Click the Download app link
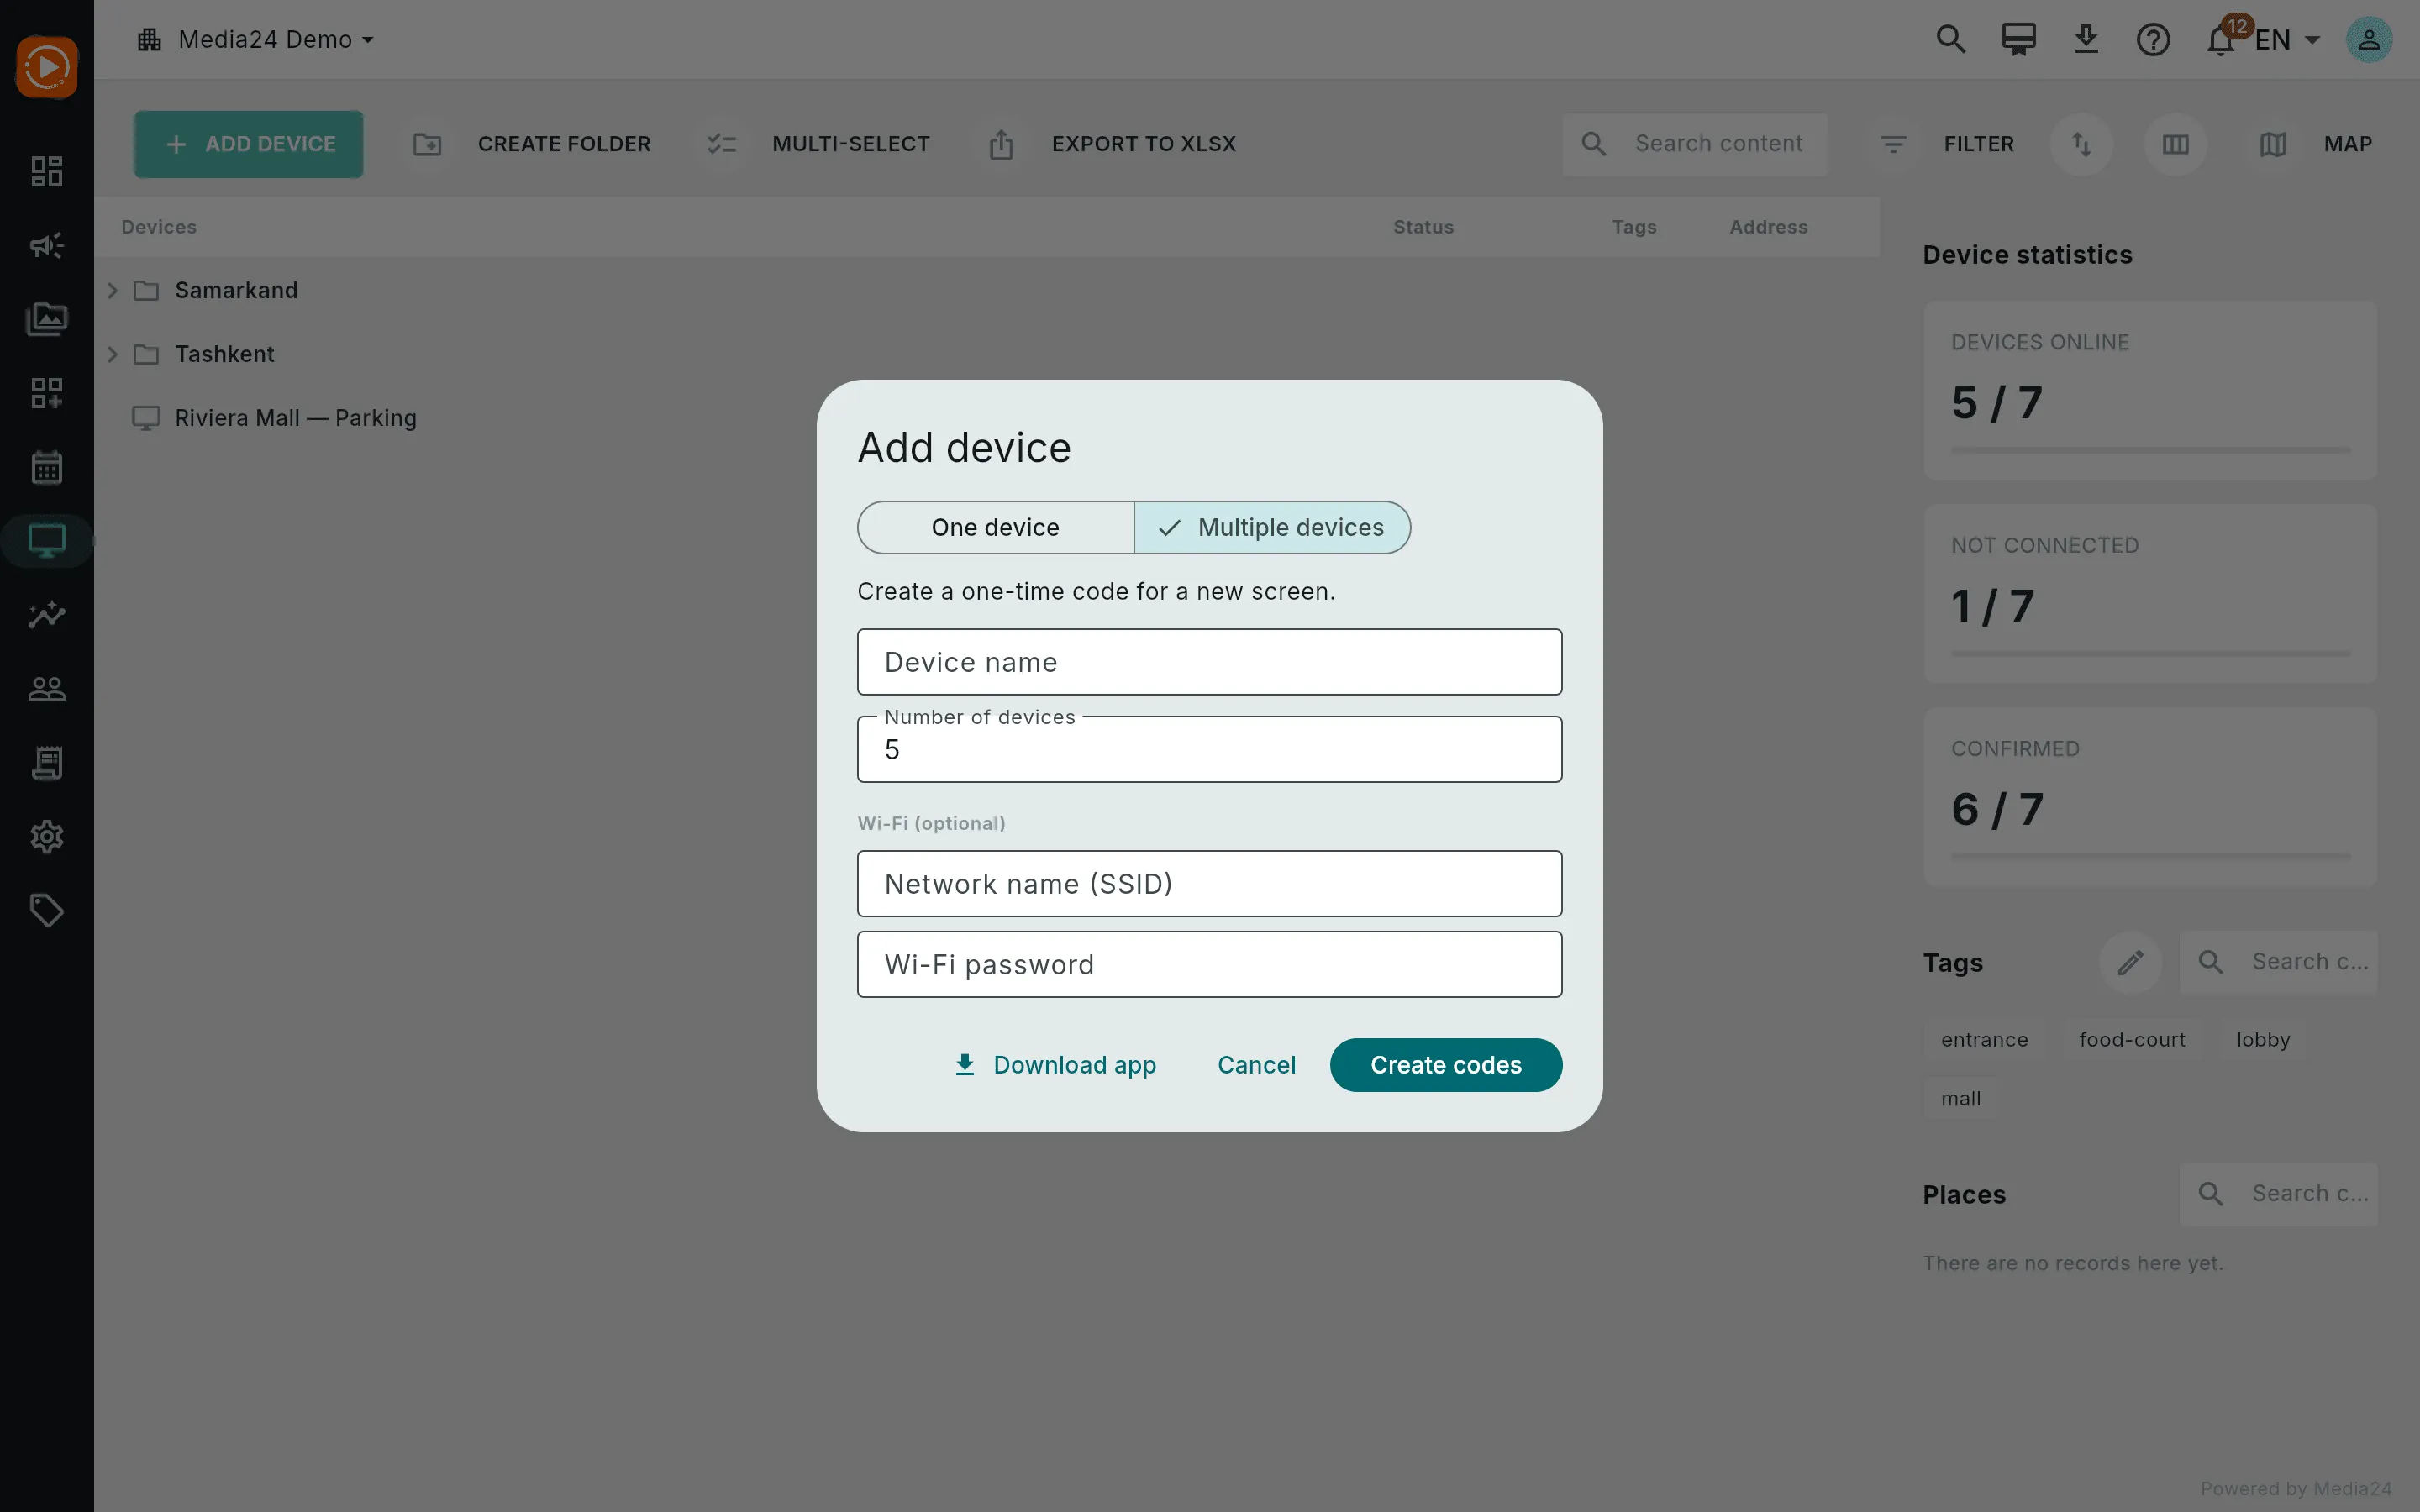Image resolution: width=2420 pixels, height=1512 pixels. (1055, 1065)
